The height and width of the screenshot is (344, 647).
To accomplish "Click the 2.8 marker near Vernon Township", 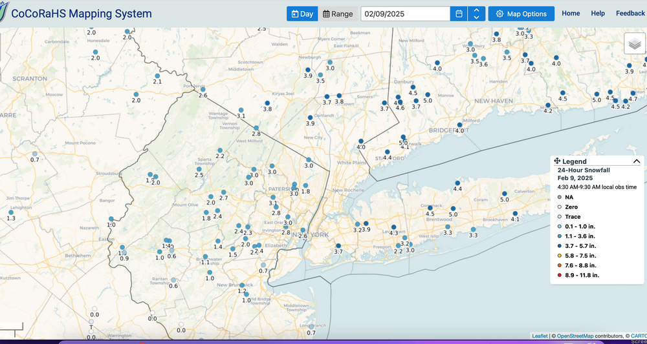I will point(256,128).
